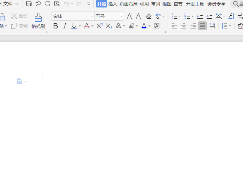This screenshot has height=185, width=243.
Task: Open the 页面布局 (Page Layout) tab
Action: click(x=128, y=4)
